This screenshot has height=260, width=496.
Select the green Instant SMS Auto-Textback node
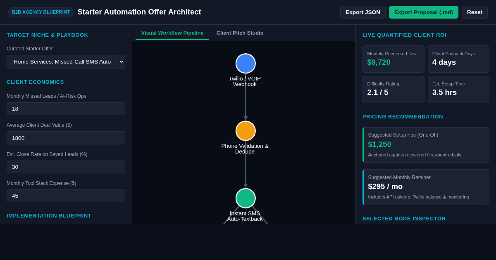246,198
